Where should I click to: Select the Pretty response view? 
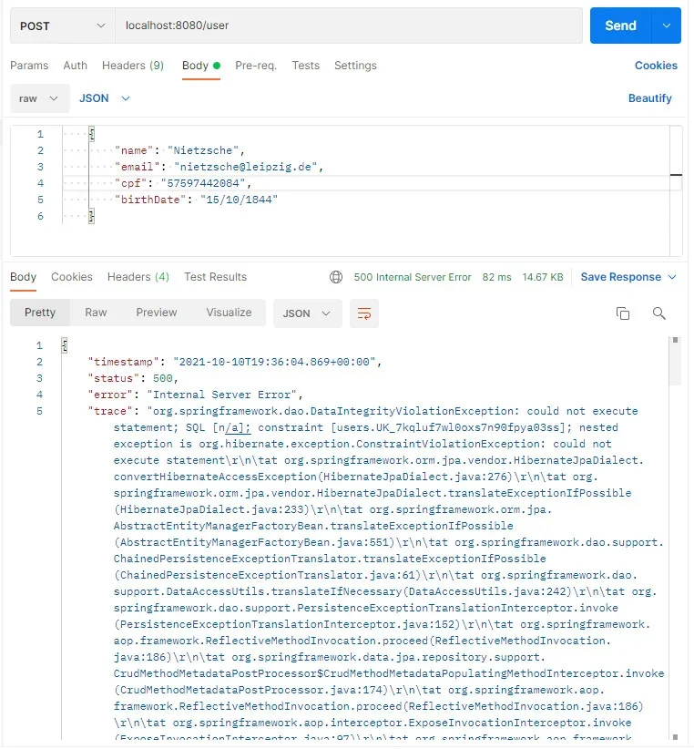tap(40, 313)
